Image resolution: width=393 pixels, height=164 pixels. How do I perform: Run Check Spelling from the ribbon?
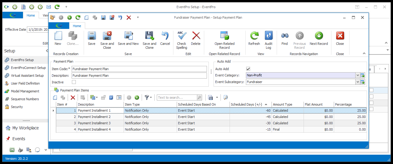(x=182, y=40)
